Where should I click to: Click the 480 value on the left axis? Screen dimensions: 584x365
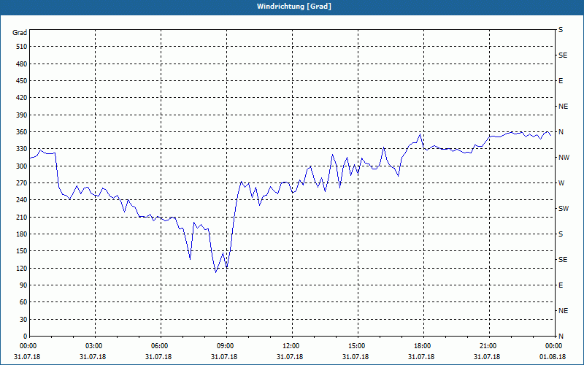(22, 64)
